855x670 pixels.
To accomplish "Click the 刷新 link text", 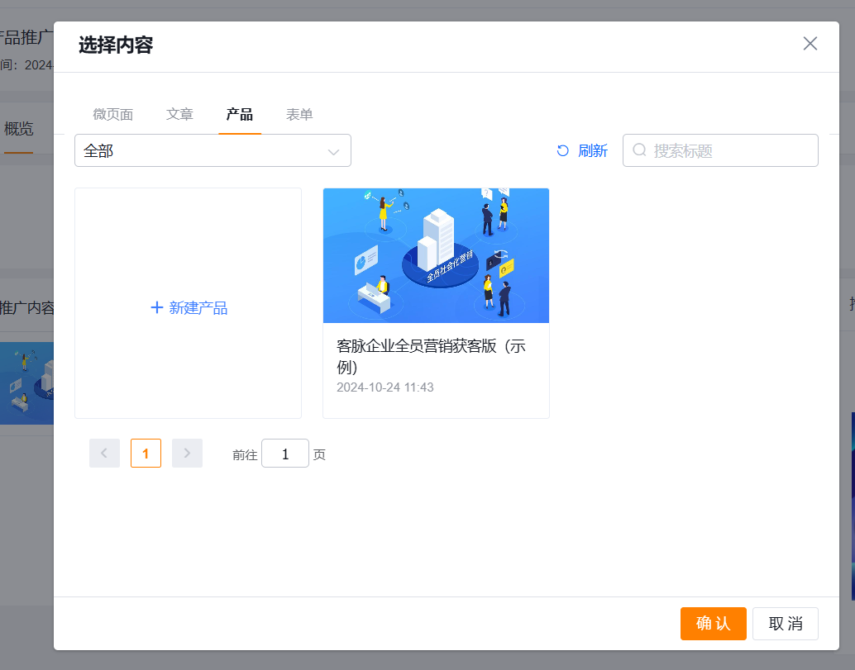I will 593,151.
